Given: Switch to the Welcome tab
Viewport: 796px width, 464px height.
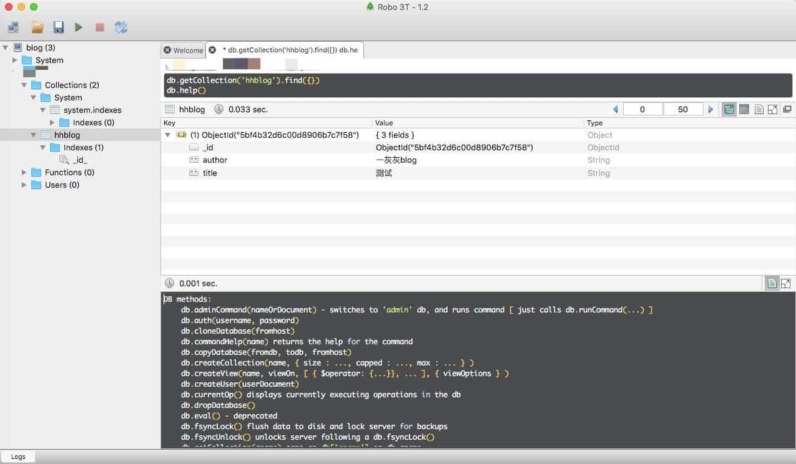Looking at the screenshot, I should click(x=187, y=51).
